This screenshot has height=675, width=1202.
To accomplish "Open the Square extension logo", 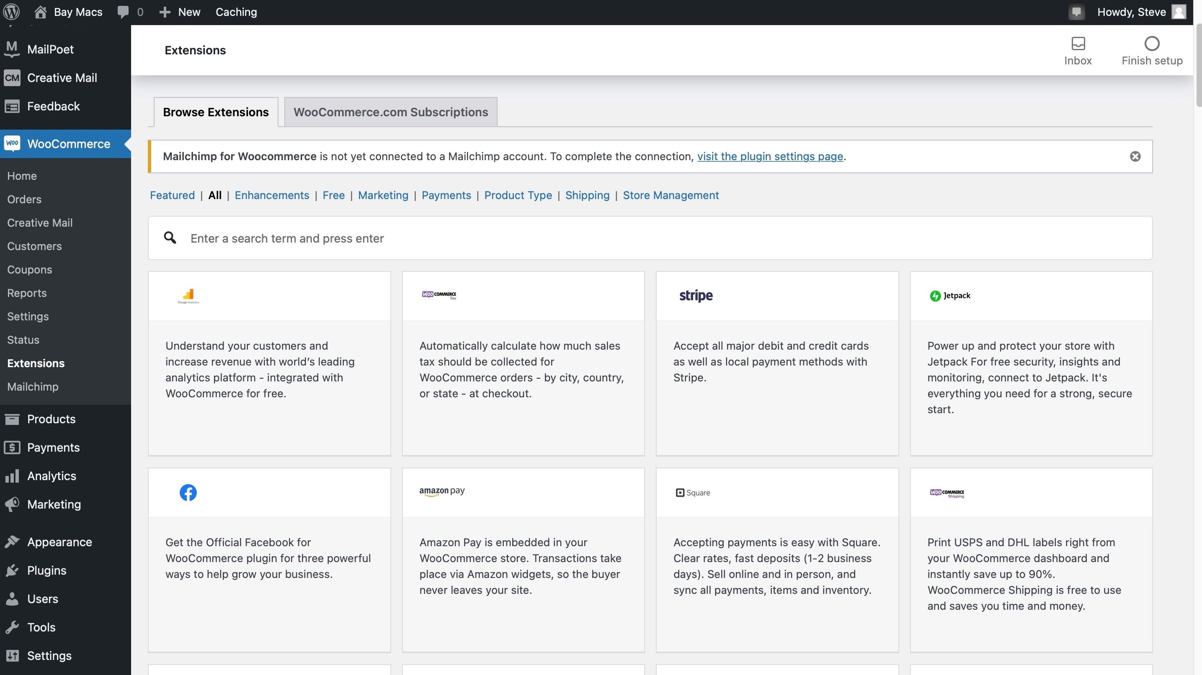I will click(693, 493).
